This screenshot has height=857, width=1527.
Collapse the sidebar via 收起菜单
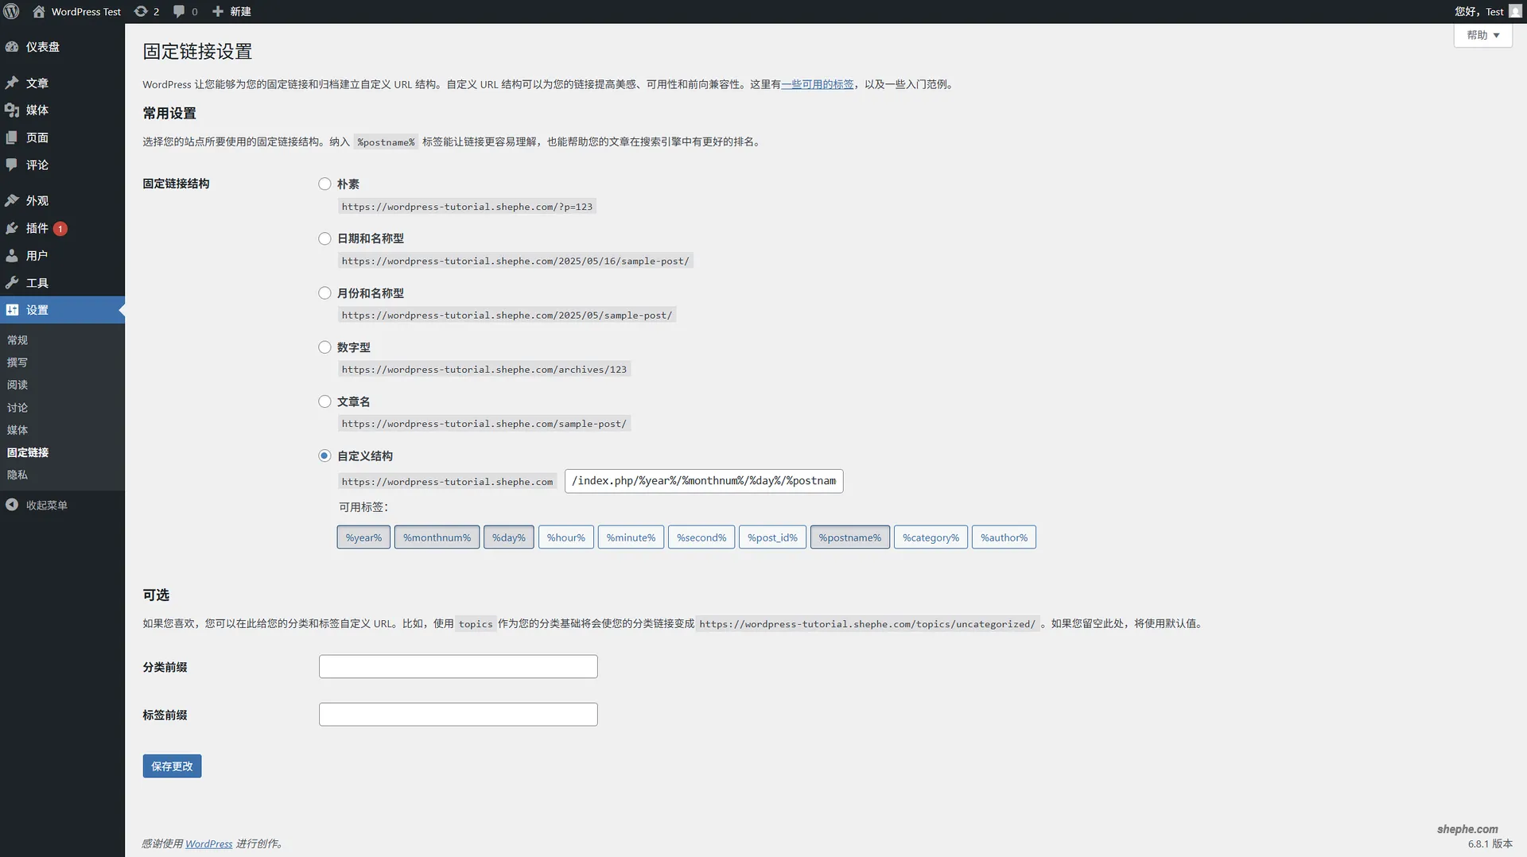pos(45,505)
